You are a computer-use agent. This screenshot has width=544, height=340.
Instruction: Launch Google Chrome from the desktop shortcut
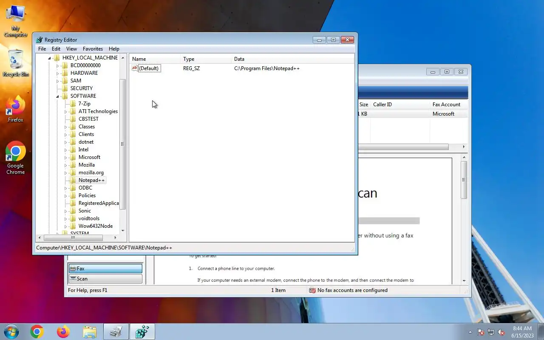pos(16,158)
